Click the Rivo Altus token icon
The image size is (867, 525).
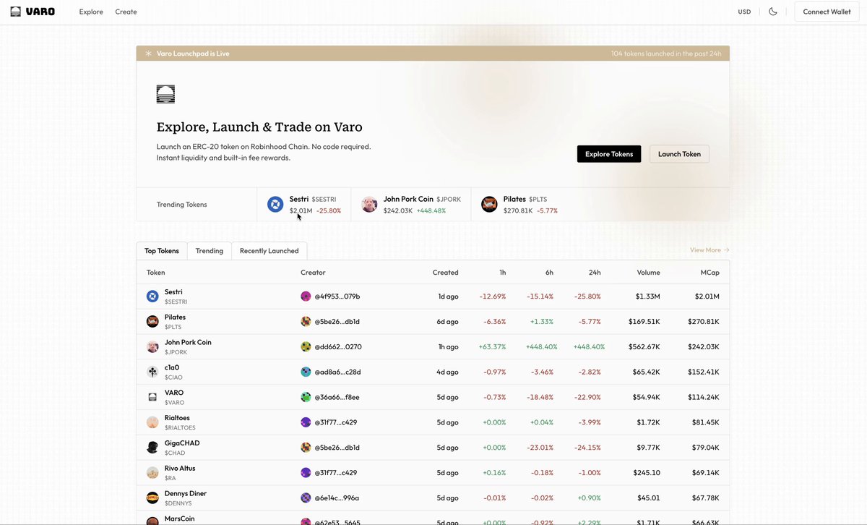152,473
